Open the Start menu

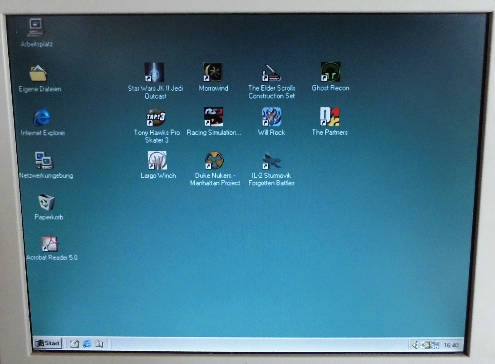point(48,343)
